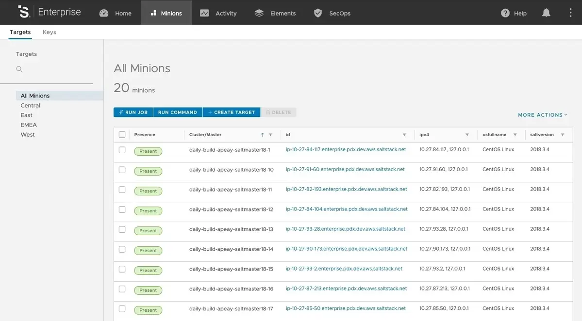Open minion link ip-10-27-87-213.enterprise.pdx.dev.aws.saltstack.net
The width and height of the screenshot is (582, 321).
pyautogui.click(x=346, y=289)
